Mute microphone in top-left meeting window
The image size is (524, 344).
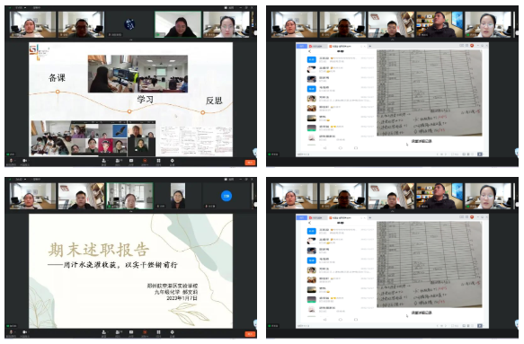(x=11, y=161)
